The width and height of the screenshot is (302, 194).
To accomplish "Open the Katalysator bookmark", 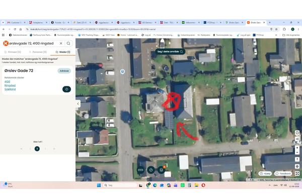I will tap(204, 35).
